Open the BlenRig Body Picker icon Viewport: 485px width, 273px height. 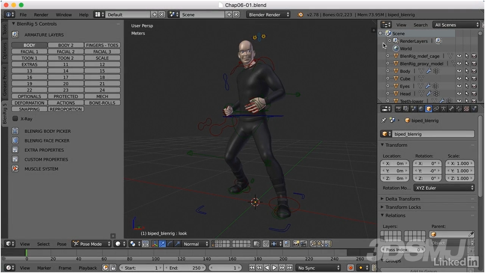(x=15, y=131)
